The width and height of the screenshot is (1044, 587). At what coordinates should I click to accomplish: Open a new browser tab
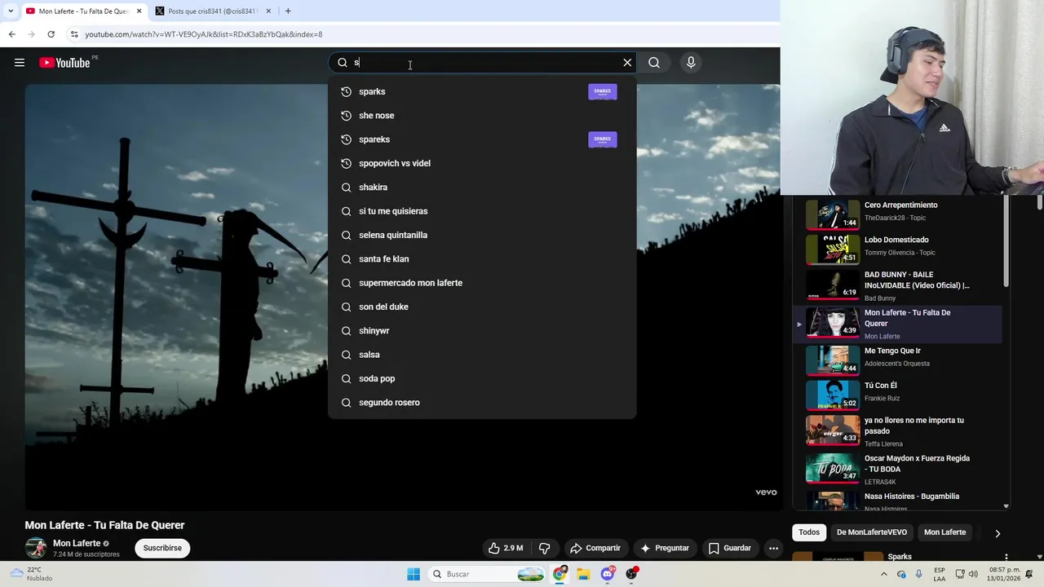click(x=288, y=11)
